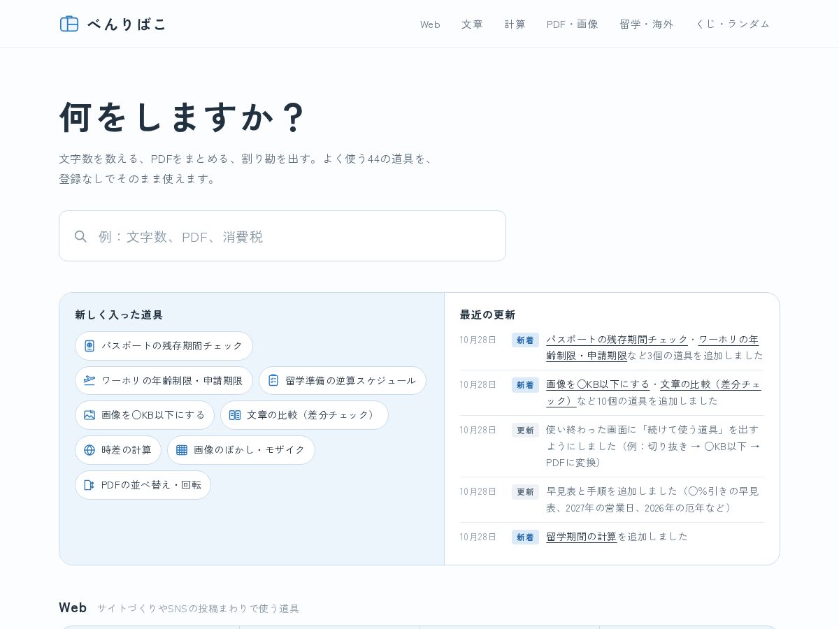The height and width of the screenshot is (629, 839).
Task: Open パスポートの残存期間チェック tool chip
Action: click(x=164, y=346)
